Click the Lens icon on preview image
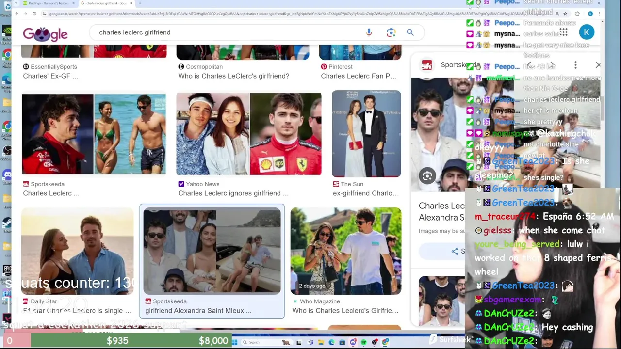 click(427, 176)
